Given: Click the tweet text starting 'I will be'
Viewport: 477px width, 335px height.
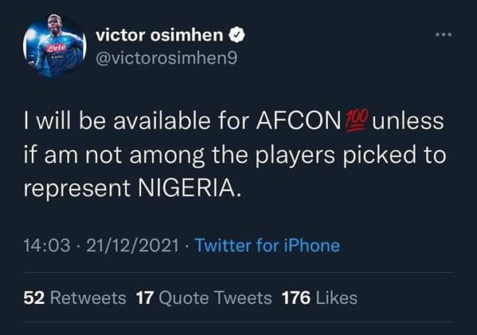Looking at the screenshot, I should click(235, 155).
